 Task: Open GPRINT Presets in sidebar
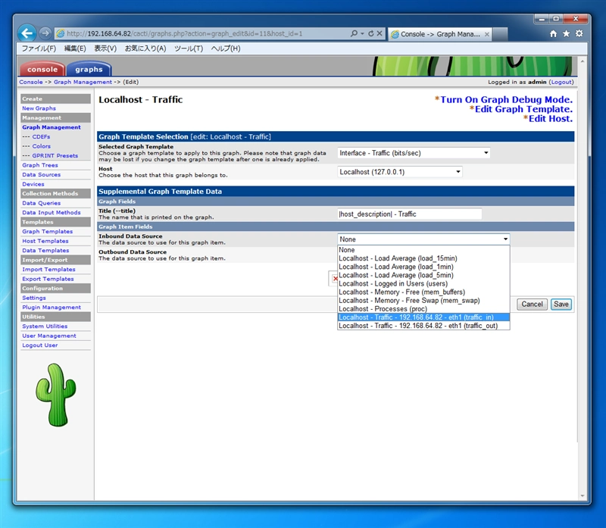click(55, 156)
